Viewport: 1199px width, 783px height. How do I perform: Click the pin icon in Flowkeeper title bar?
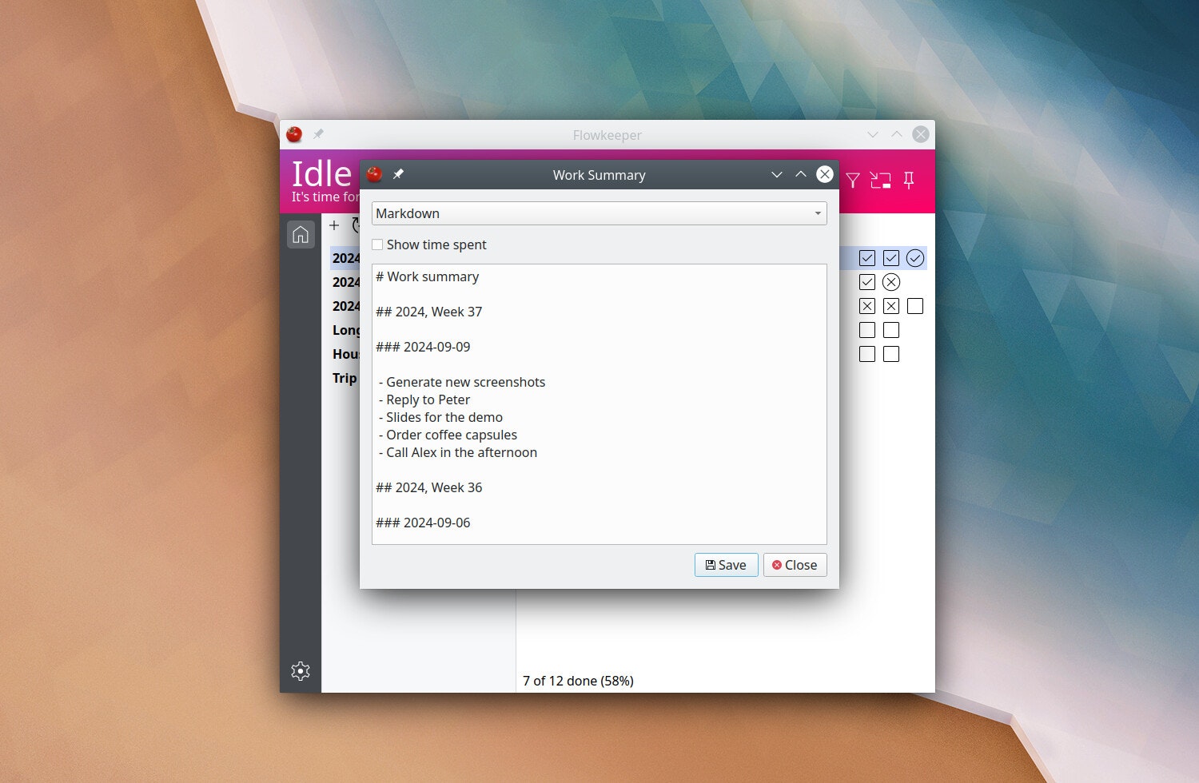[318, 134]
